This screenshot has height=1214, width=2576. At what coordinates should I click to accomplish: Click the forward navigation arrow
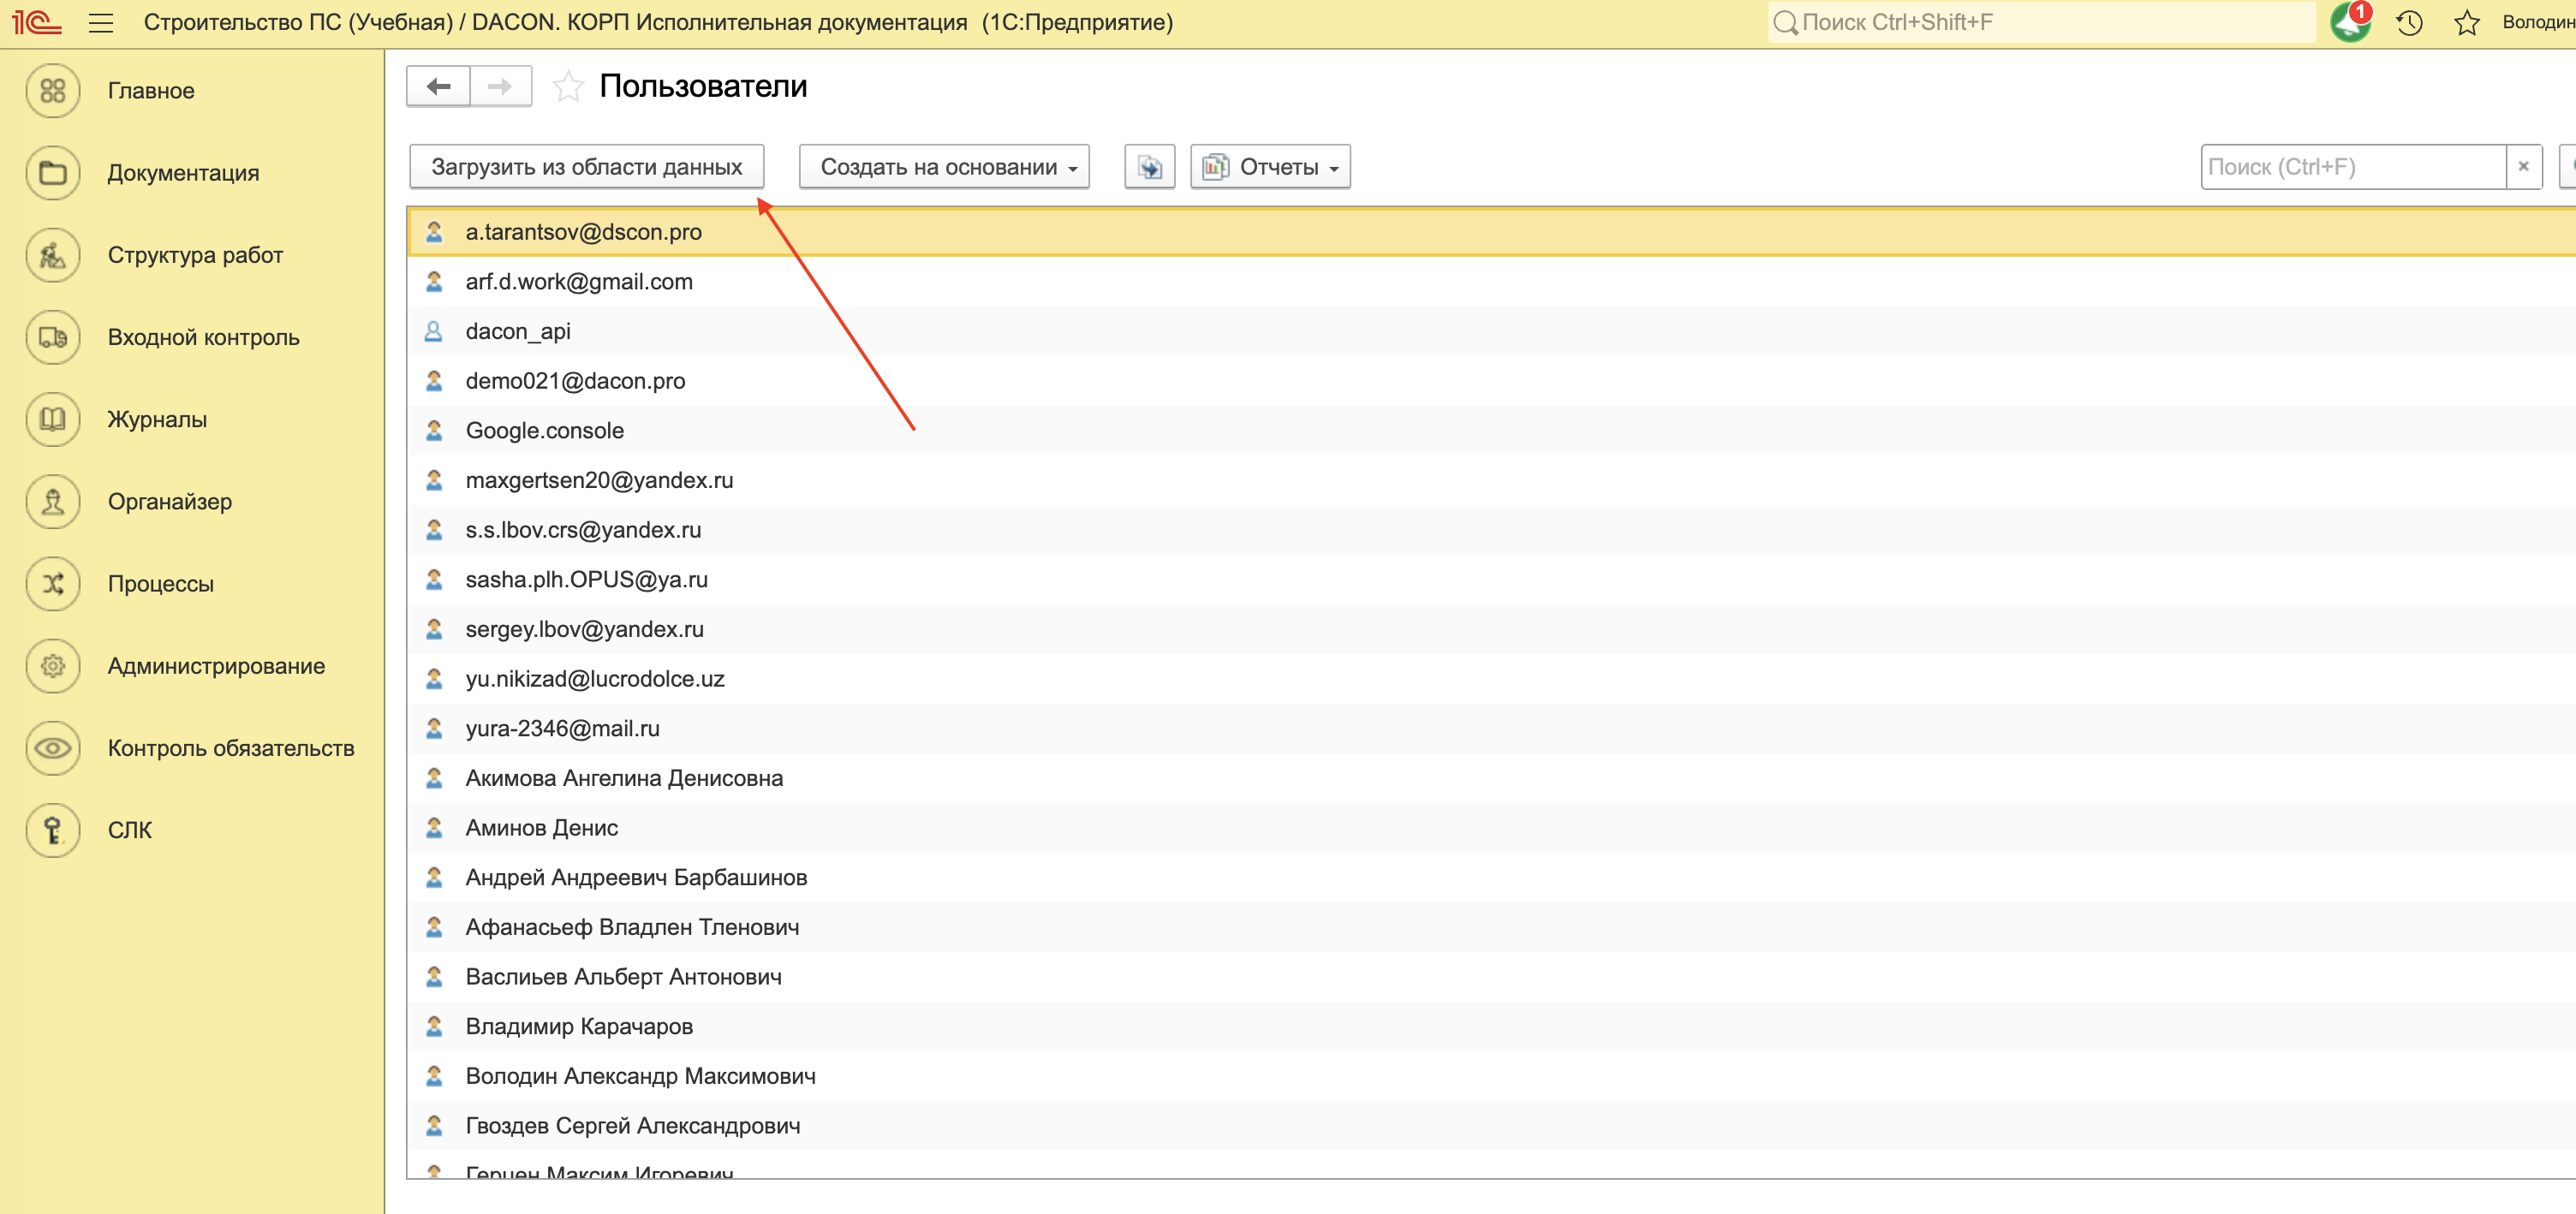point(500,86)
